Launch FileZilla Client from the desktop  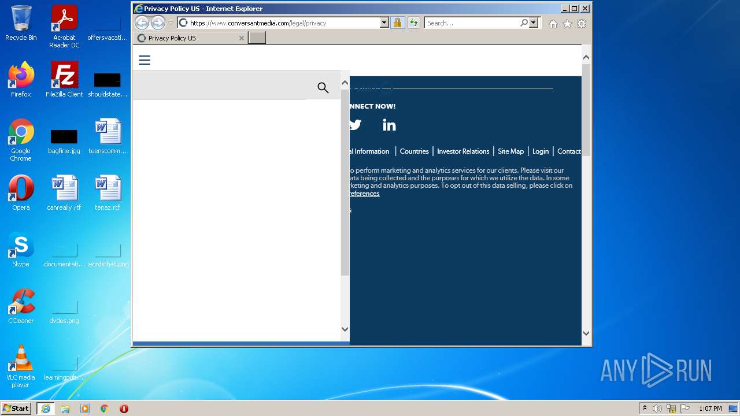(x=64, y=80)
